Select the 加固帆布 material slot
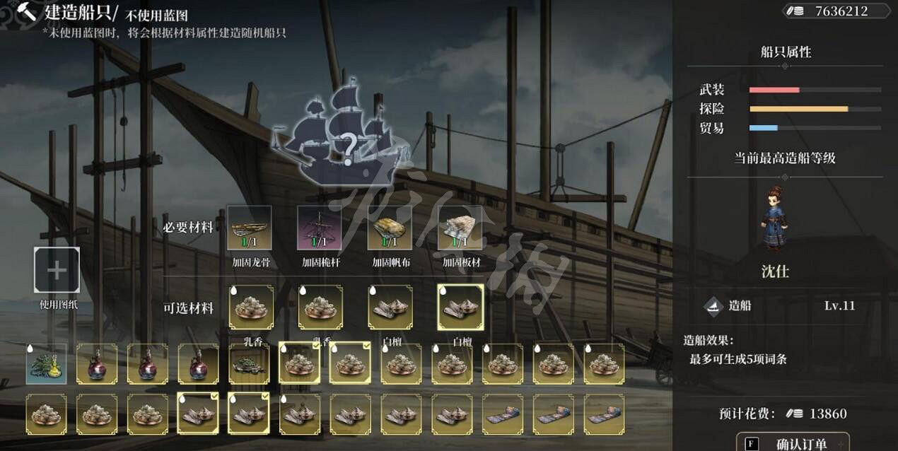Screen dimensions: 898x451 [x=390, y=228]
